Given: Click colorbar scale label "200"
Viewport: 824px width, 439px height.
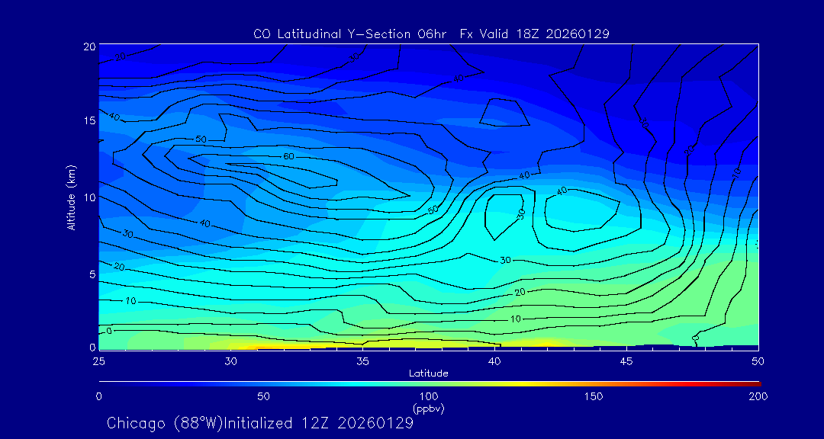Looking at the screenshot, I should (758, 396).
